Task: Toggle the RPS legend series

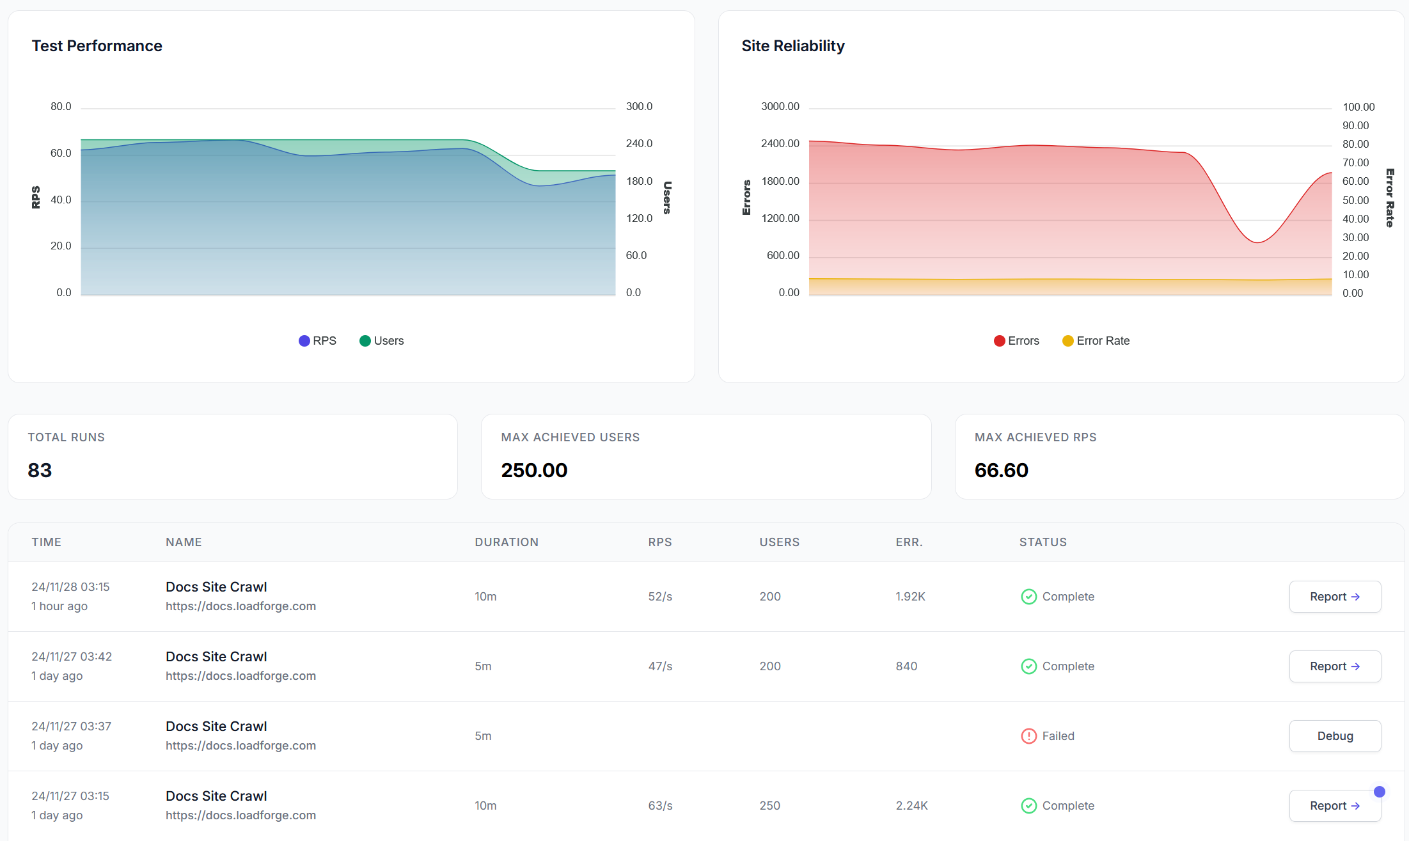Action: click(317, 341)
